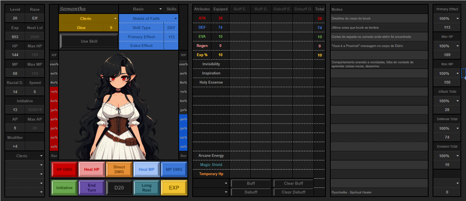466x201 pixels.
Task: Roll the D20 button
Action: [119, 187]
